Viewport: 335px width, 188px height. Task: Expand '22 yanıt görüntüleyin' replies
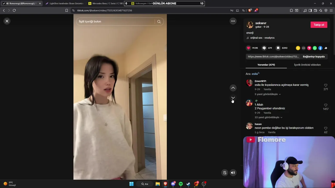(x=269, y=118)
